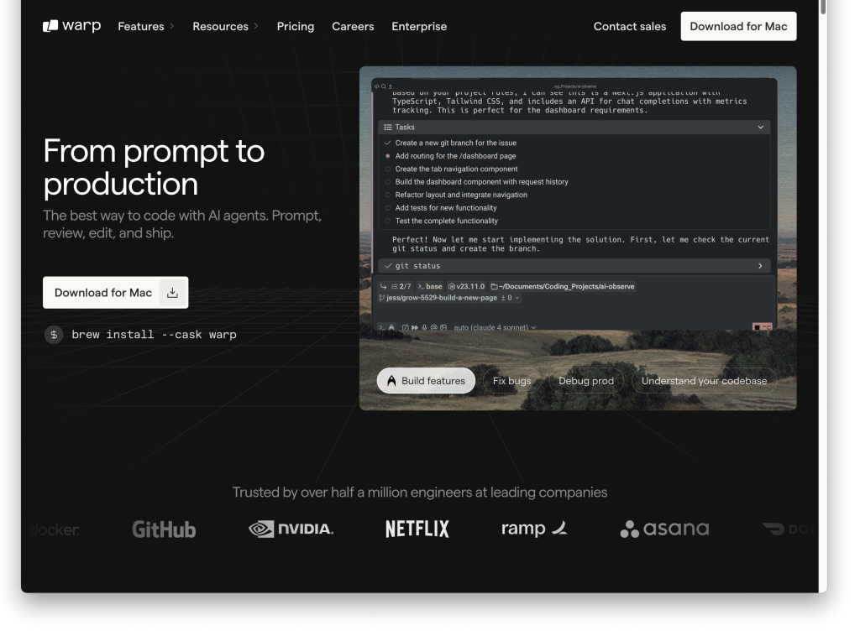The width and height of the screenshot is (860, 636).
Task: Click the faded docker logo
Action: point(55,529)
